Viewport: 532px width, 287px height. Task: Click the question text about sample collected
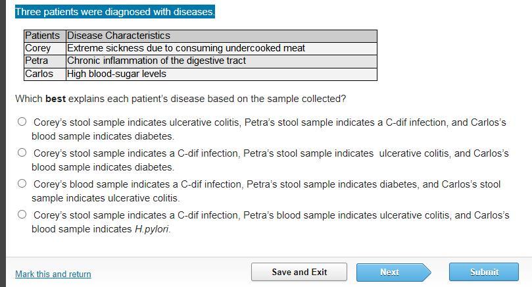pyautogui.click(x=180, y=99)
